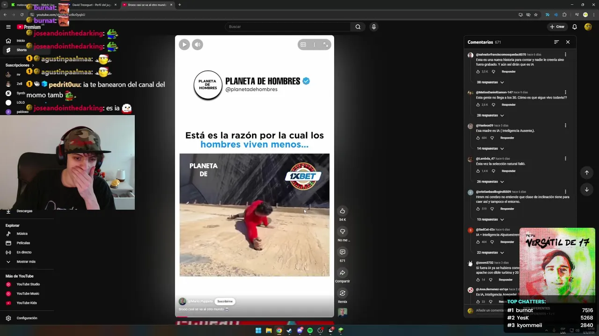Click the Suscribirme button under the video
Screen dimensions: 599x336
click(x=225, y=301)
